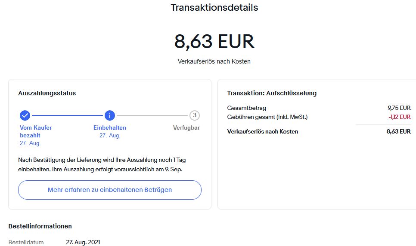The image size is (416, 246).
Task: Click the gray progress line before step 3
Action: 152,115
